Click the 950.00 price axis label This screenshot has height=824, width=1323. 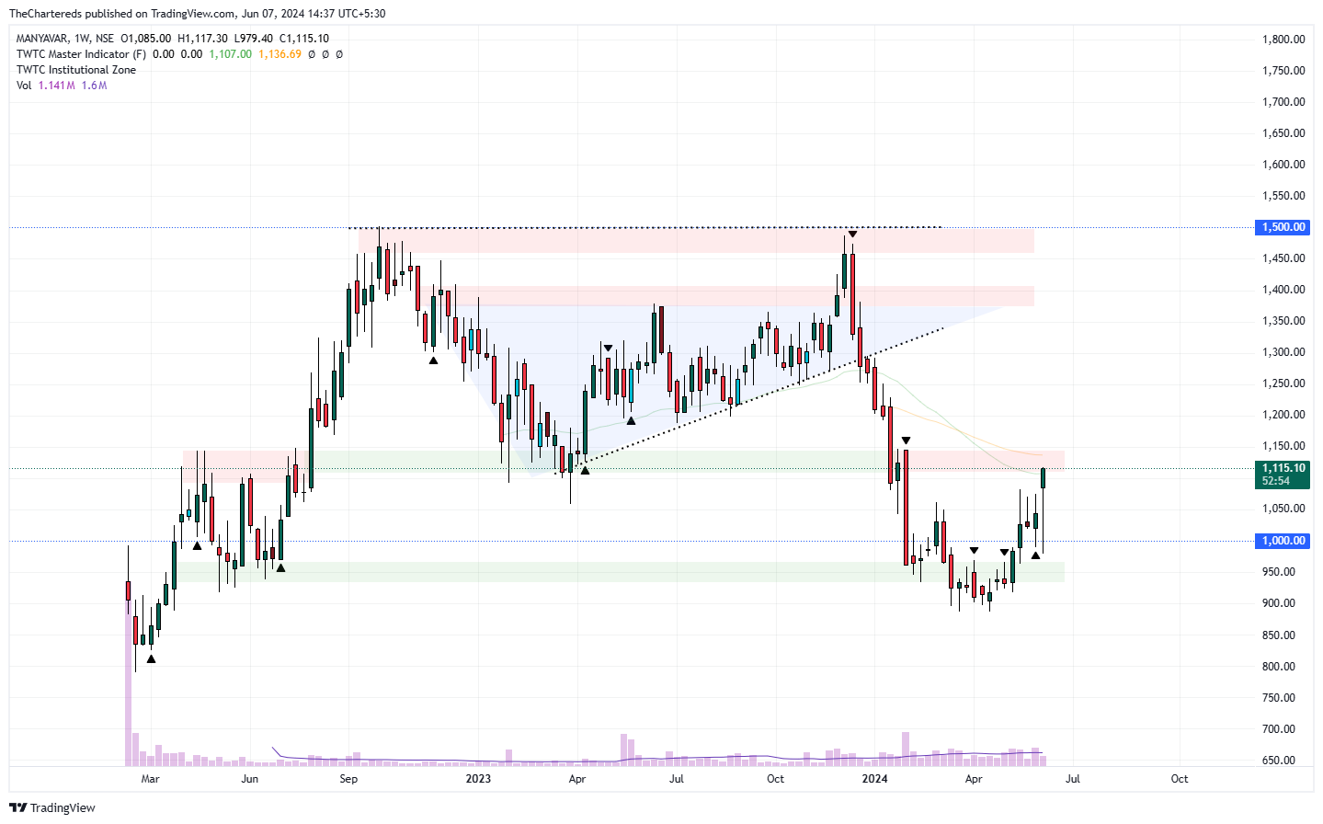pyautogui.click(x=1279, y=571)
